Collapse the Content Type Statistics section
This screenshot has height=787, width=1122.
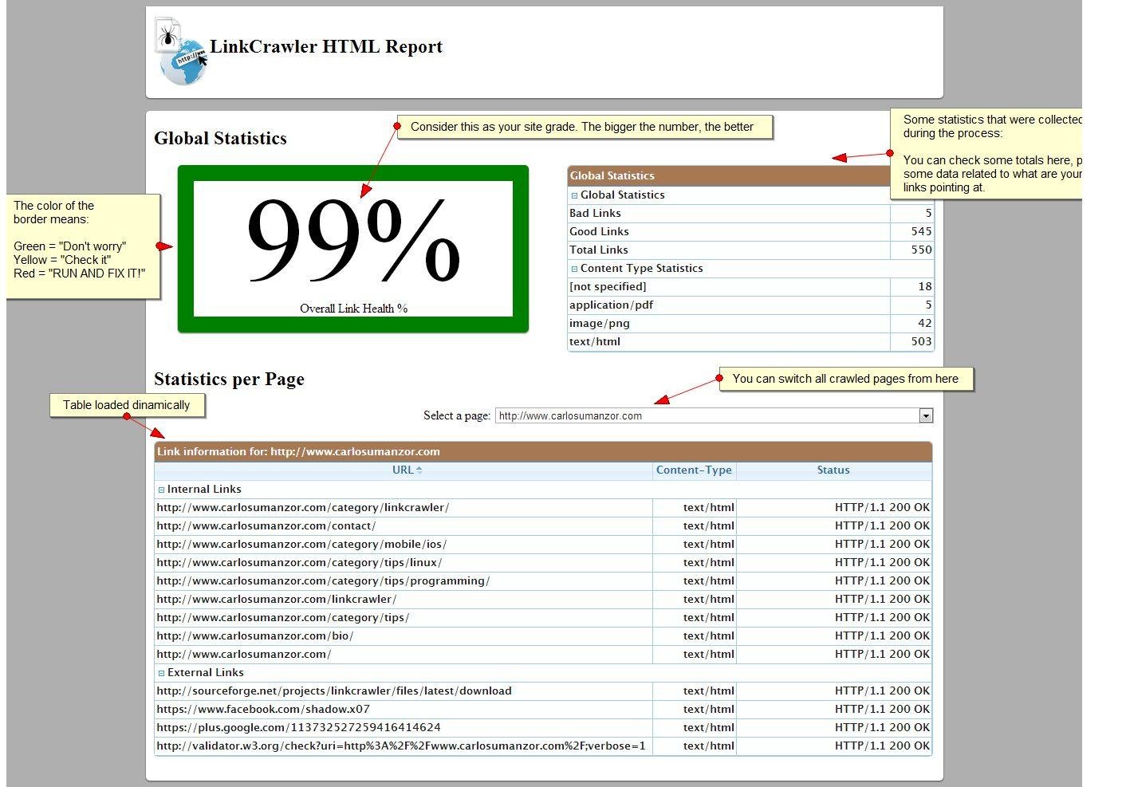pos(574,268)
